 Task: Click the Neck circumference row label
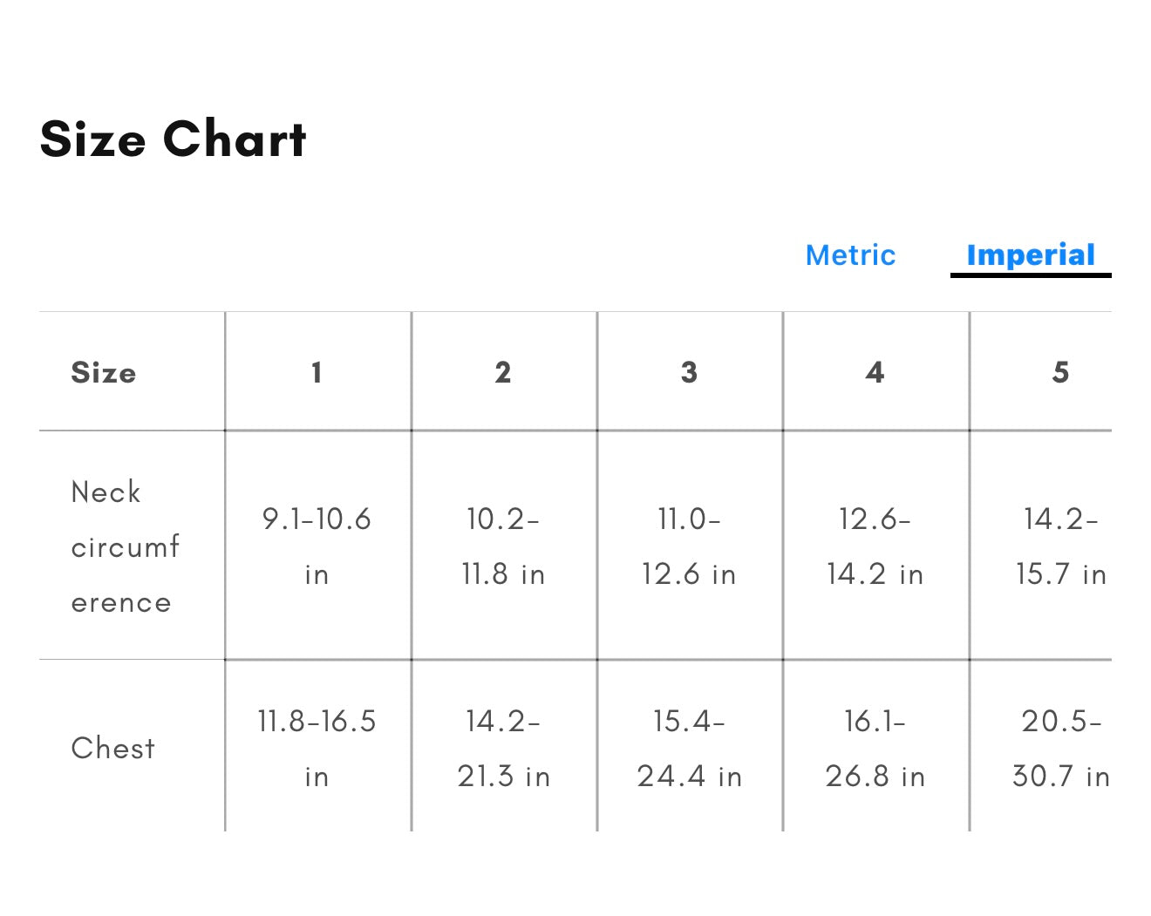coord(126,546)
